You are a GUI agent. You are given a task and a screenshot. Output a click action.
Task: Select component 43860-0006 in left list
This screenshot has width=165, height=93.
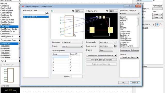click(x=5, y=58)
